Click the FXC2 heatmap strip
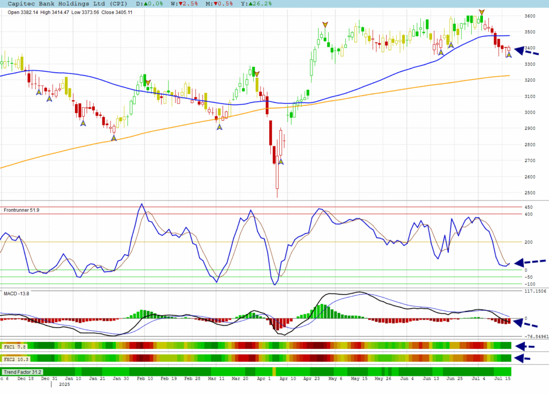Image resolution: width=549 pixels, height=394 pixels. (256, 358)
